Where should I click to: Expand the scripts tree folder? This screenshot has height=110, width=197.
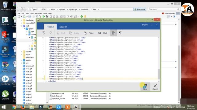(x=22, y=54)
